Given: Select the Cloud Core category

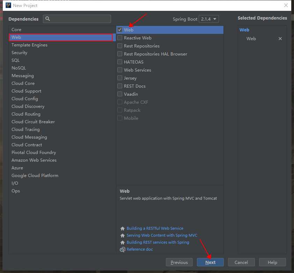Looking at the screenshot, I should coord(62,83).
